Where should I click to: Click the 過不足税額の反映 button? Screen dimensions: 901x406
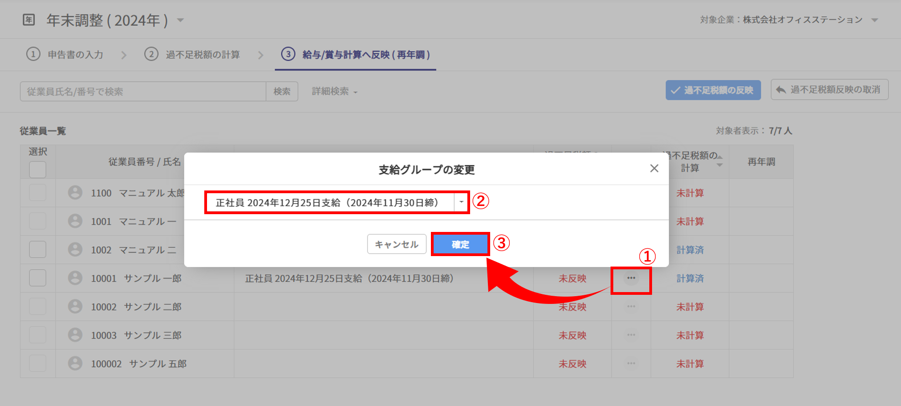(x=713, y=90)
